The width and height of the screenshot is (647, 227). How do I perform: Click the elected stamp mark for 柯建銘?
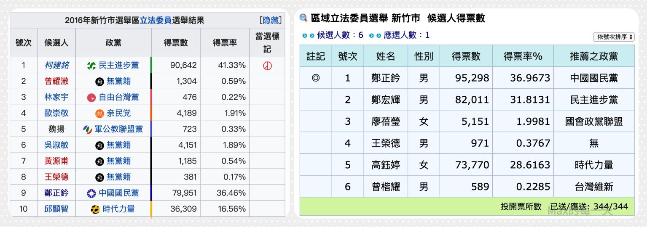(x=267, y=66)
